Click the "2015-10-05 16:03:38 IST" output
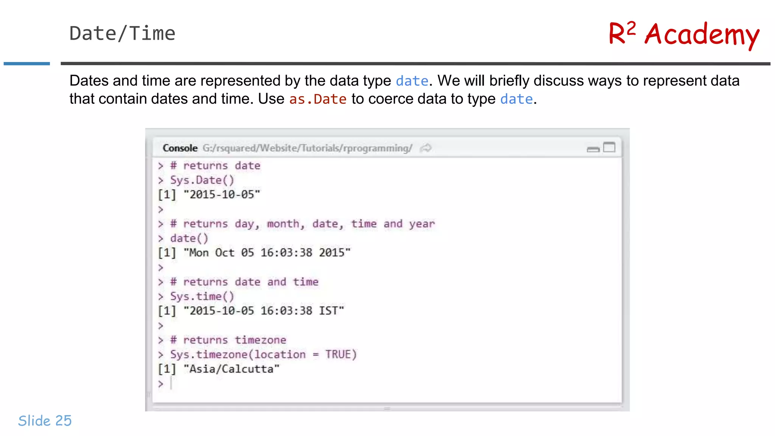 pyautogui.click(x=264, y=311)
